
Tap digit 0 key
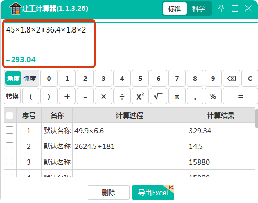pos(49,78)
